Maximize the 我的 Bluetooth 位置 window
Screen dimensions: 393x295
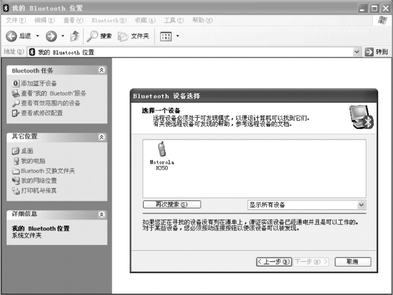tap(374, 8)
